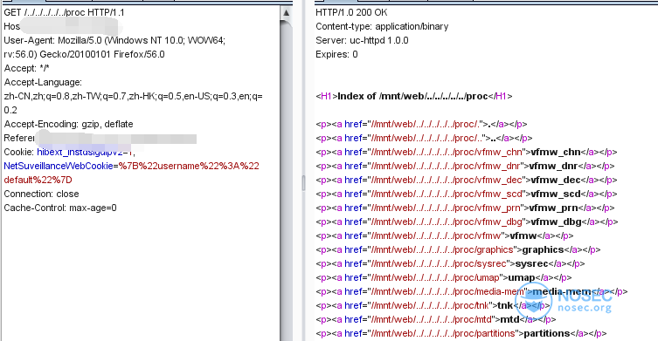Click the Accept: */* header
658x341 pixels.
point(26,68)
